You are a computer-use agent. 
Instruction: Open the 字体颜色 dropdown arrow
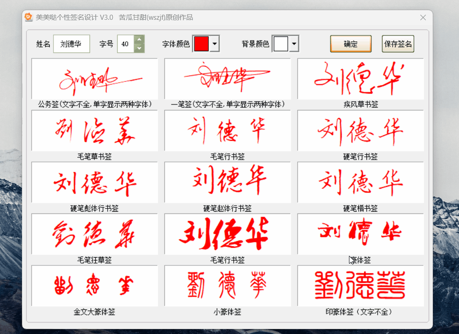click(x=215, y=44)
